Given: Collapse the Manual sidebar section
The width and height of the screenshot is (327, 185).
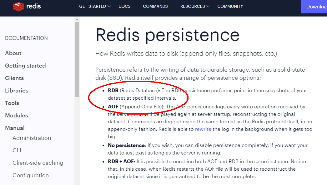Looking at the screenshot, I should [15, 128].
